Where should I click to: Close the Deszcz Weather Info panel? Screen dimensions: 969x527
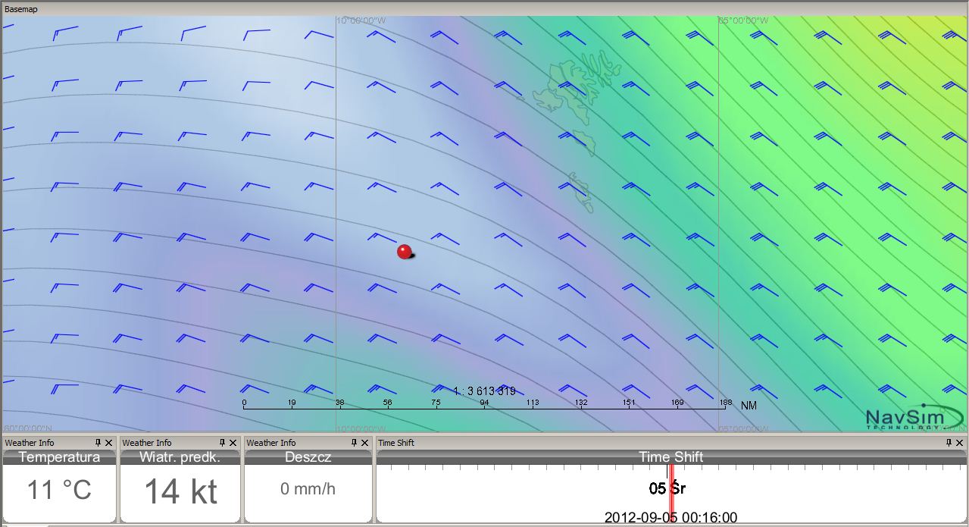pos(365,443)
